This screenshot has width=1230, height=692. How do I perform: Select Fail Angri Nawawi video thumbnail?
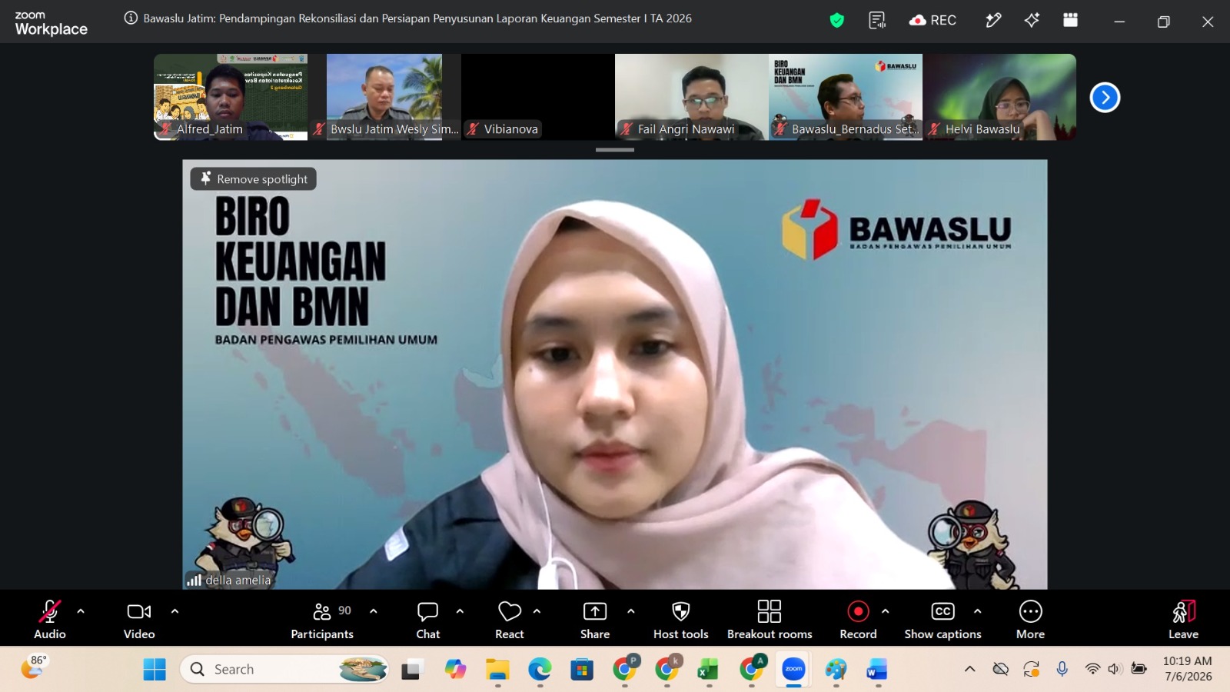[692, 97]
